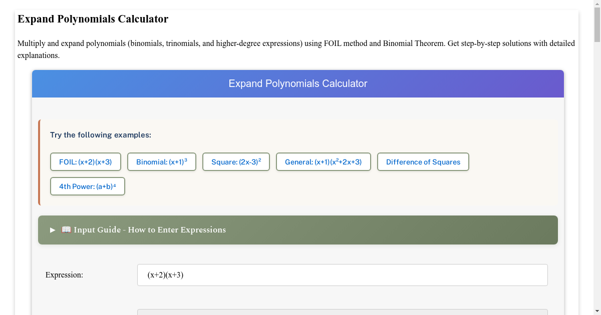Select the 4th Power: (a+b)⁴ example
This screenshot has width=601, height=315.
tap(87, 186)
